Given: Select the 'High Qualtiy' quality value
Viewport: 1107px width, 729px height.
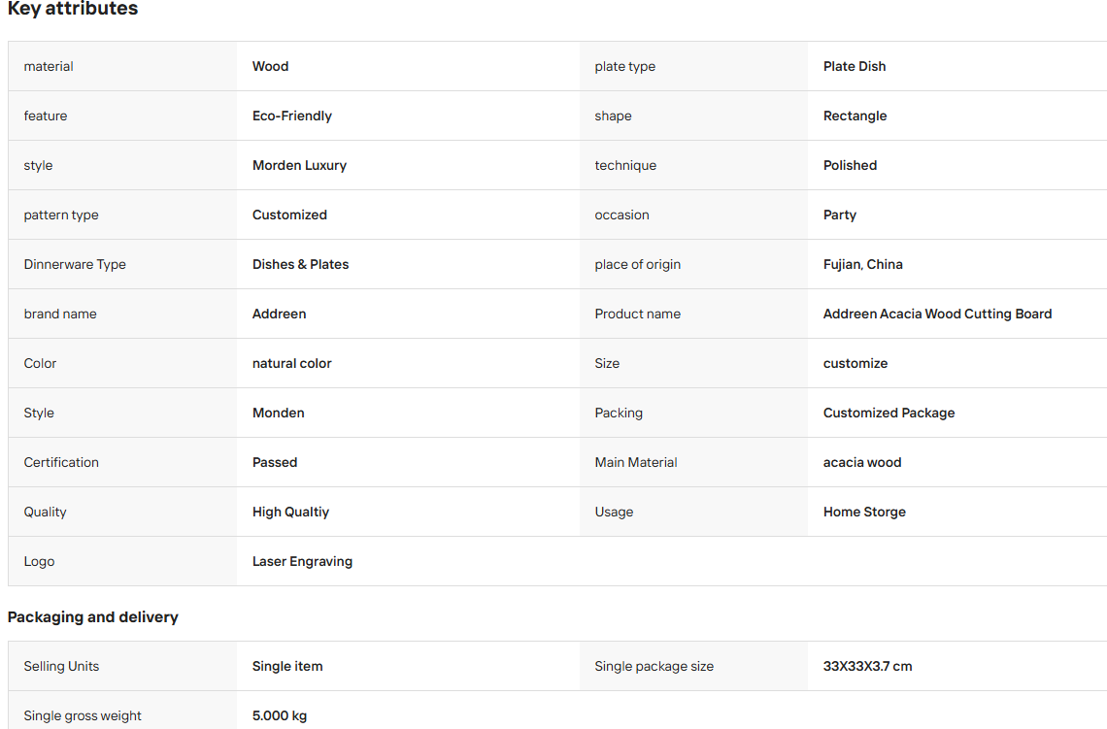Looking at the screenshot, I should (x=291, y=512).
